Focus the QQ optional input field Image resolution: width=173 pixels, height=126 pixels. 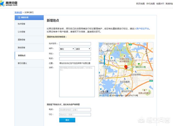coord(75,115)
